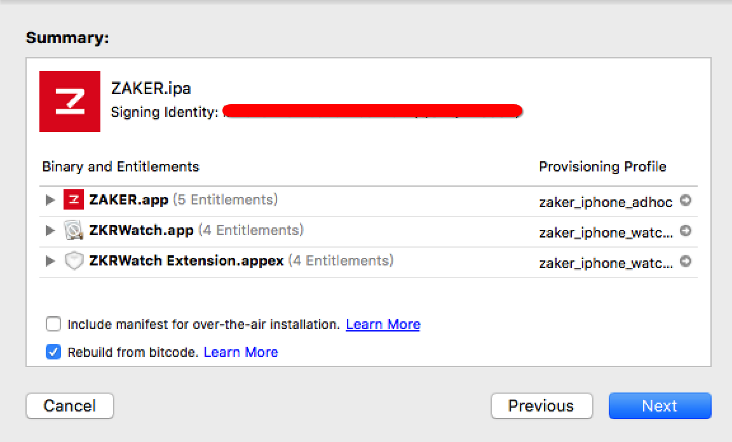Enable Include manifest for over-the-air installation
732x442 pixels.
click(53, 324)
